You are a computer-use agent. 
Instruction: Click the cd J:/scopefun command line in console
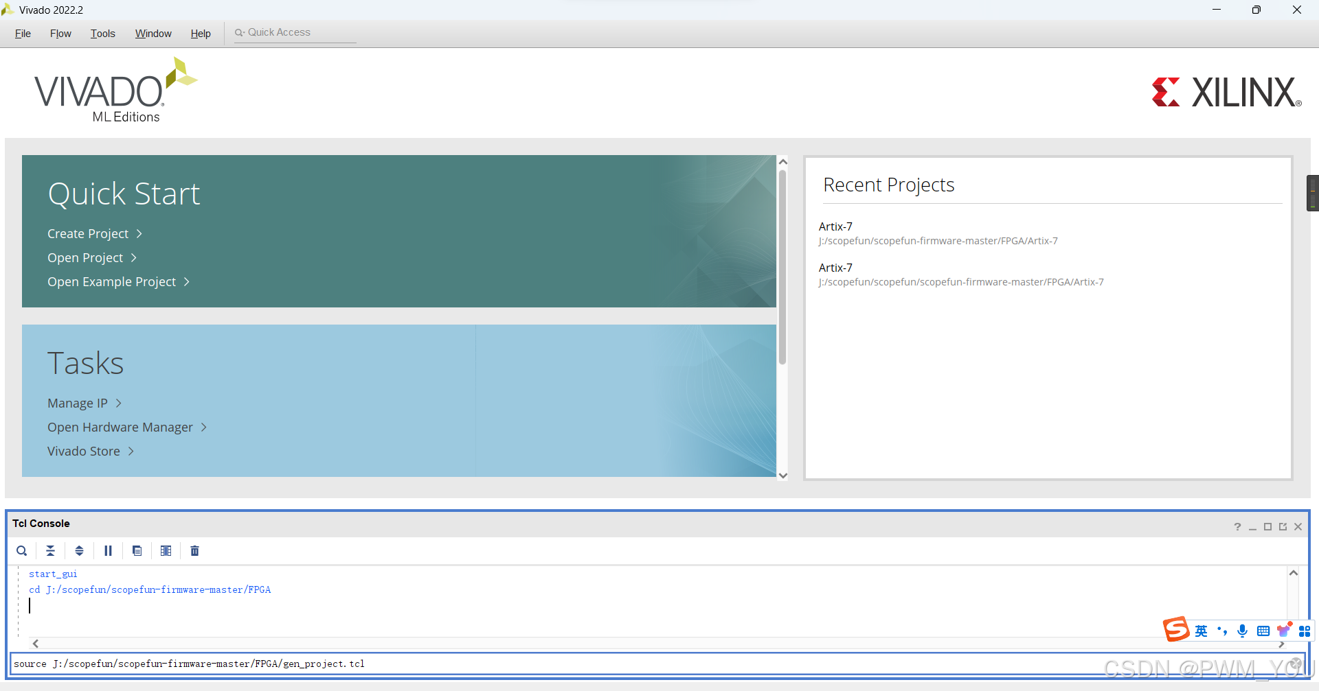(x=150, y=590)
